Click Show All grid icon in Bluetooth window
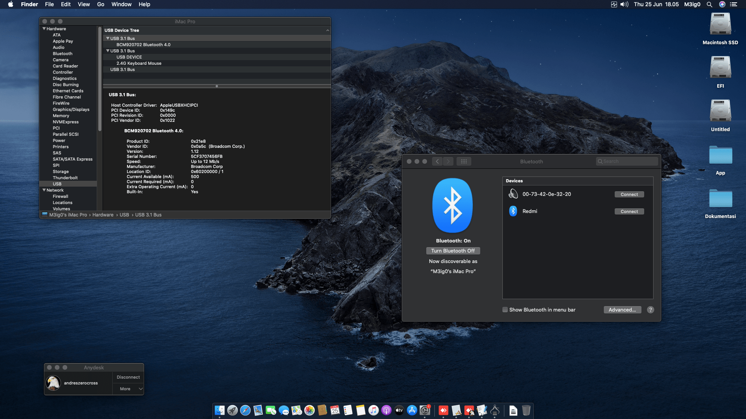 (x=464, y=161)
